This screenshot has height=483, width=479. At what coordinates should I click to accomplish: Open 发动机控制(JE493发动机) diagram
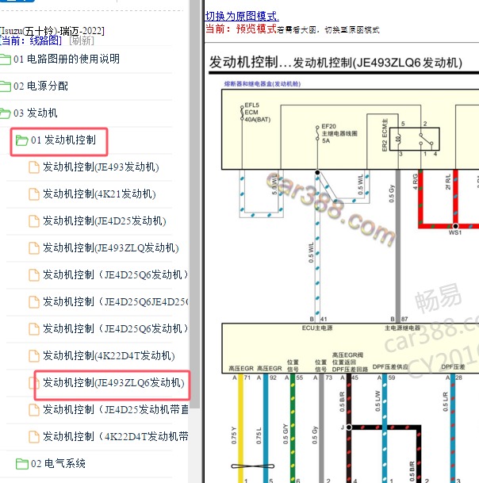pos(101,167)
